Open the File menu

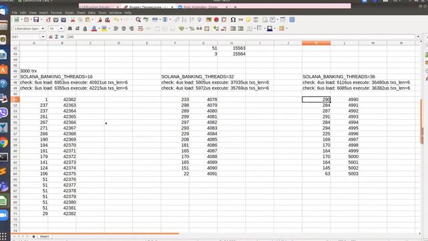tap(15, 13)
